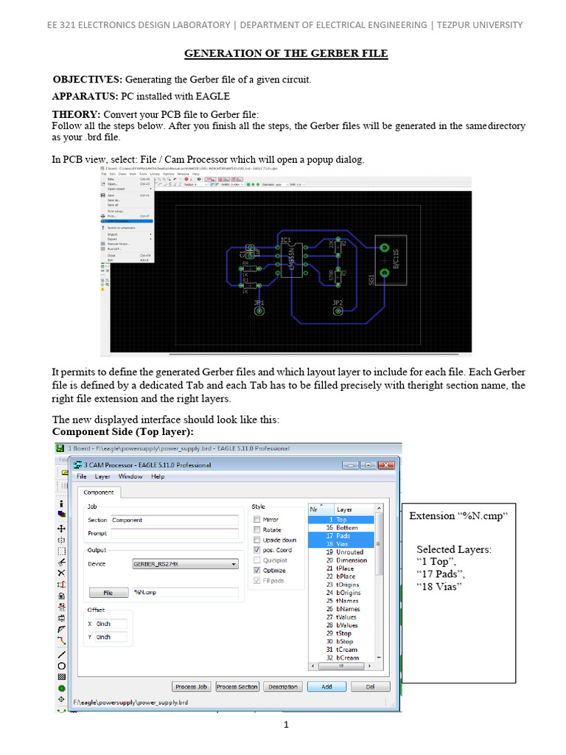Viewport: 566px width, 755px height.
Task: Uncheck the pos. Coord checkbox
Action: [x=257, y=550]
